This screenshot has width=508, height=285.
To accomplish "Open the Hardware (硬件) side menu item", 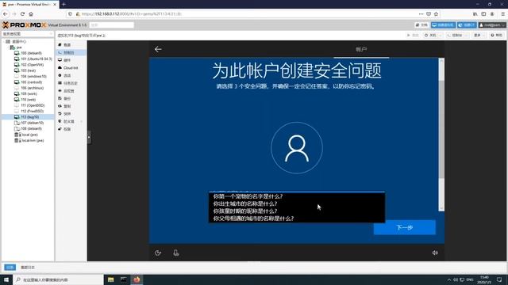I will point(67,60).
